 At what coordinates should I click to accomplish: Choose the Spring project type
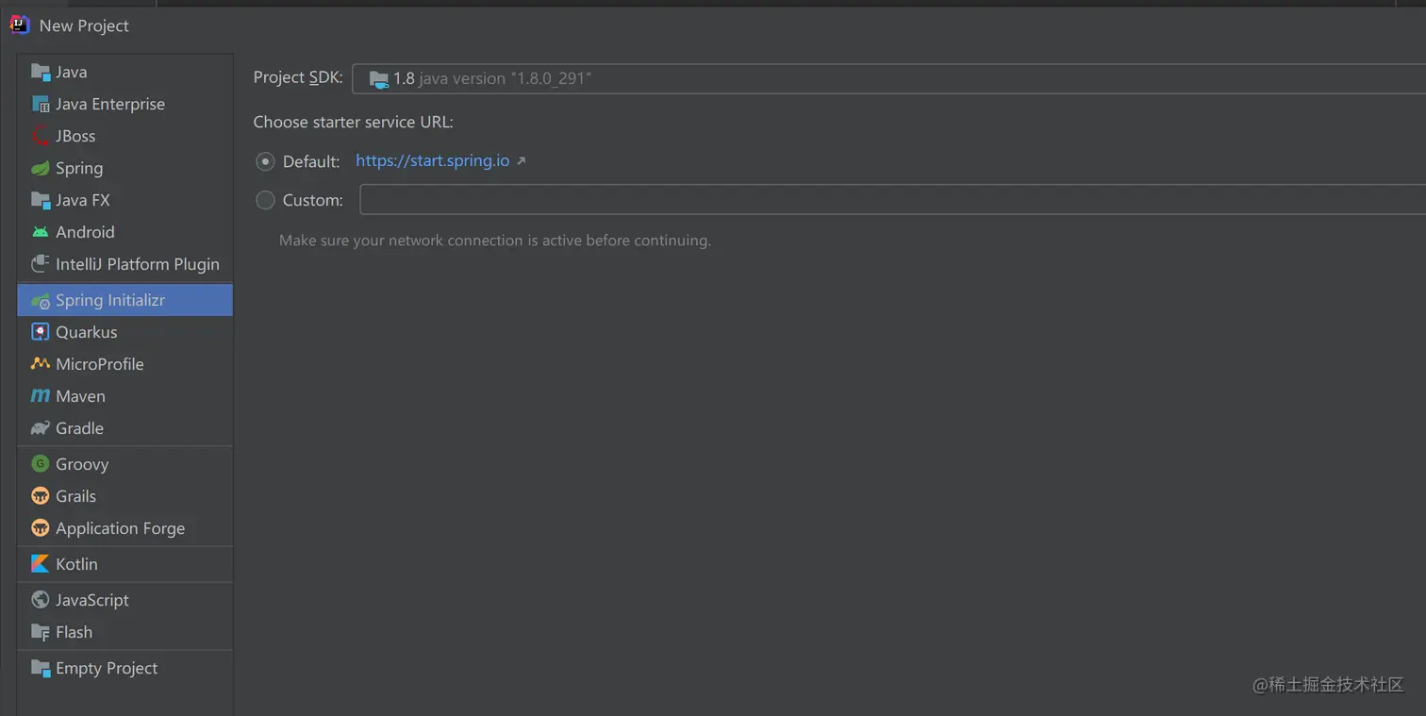[124, 168]
